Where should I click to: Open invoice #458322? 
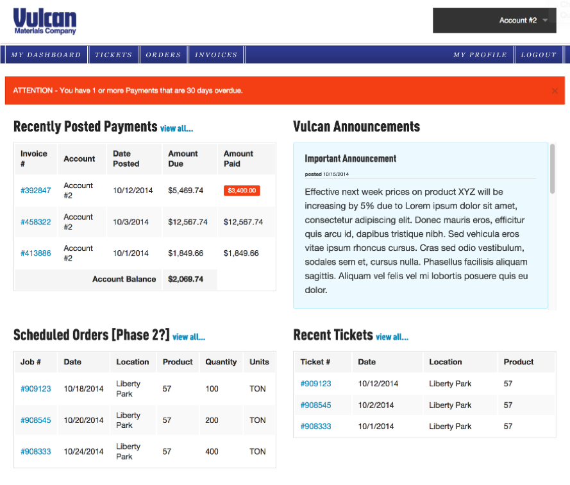click(36, 222)
